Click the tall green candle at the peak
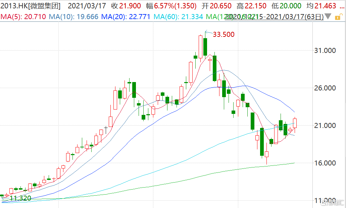The height and width of the screenshot is (208, 346). coord(205,47)
